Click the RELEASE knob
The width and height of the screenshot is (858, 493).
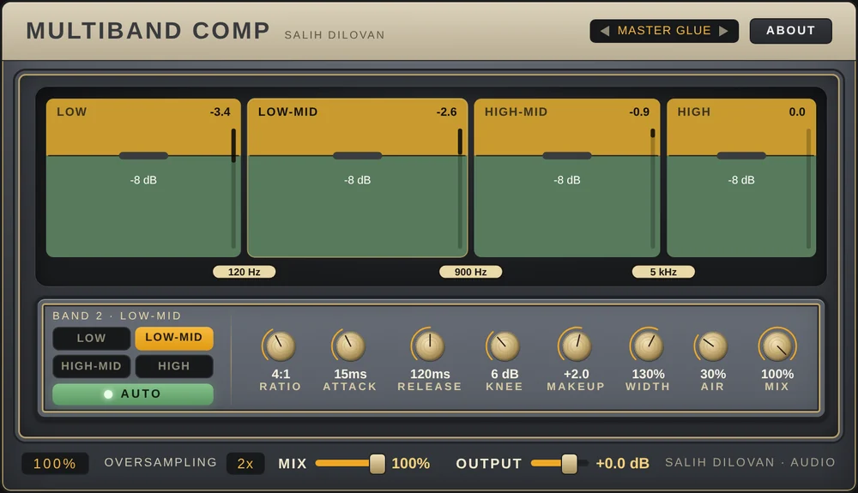click(430, 346)
